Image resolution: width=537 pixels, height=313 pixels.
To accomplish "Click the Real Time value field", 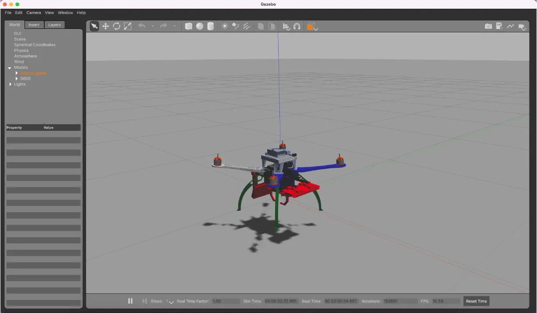I will [x=341, y=301].
